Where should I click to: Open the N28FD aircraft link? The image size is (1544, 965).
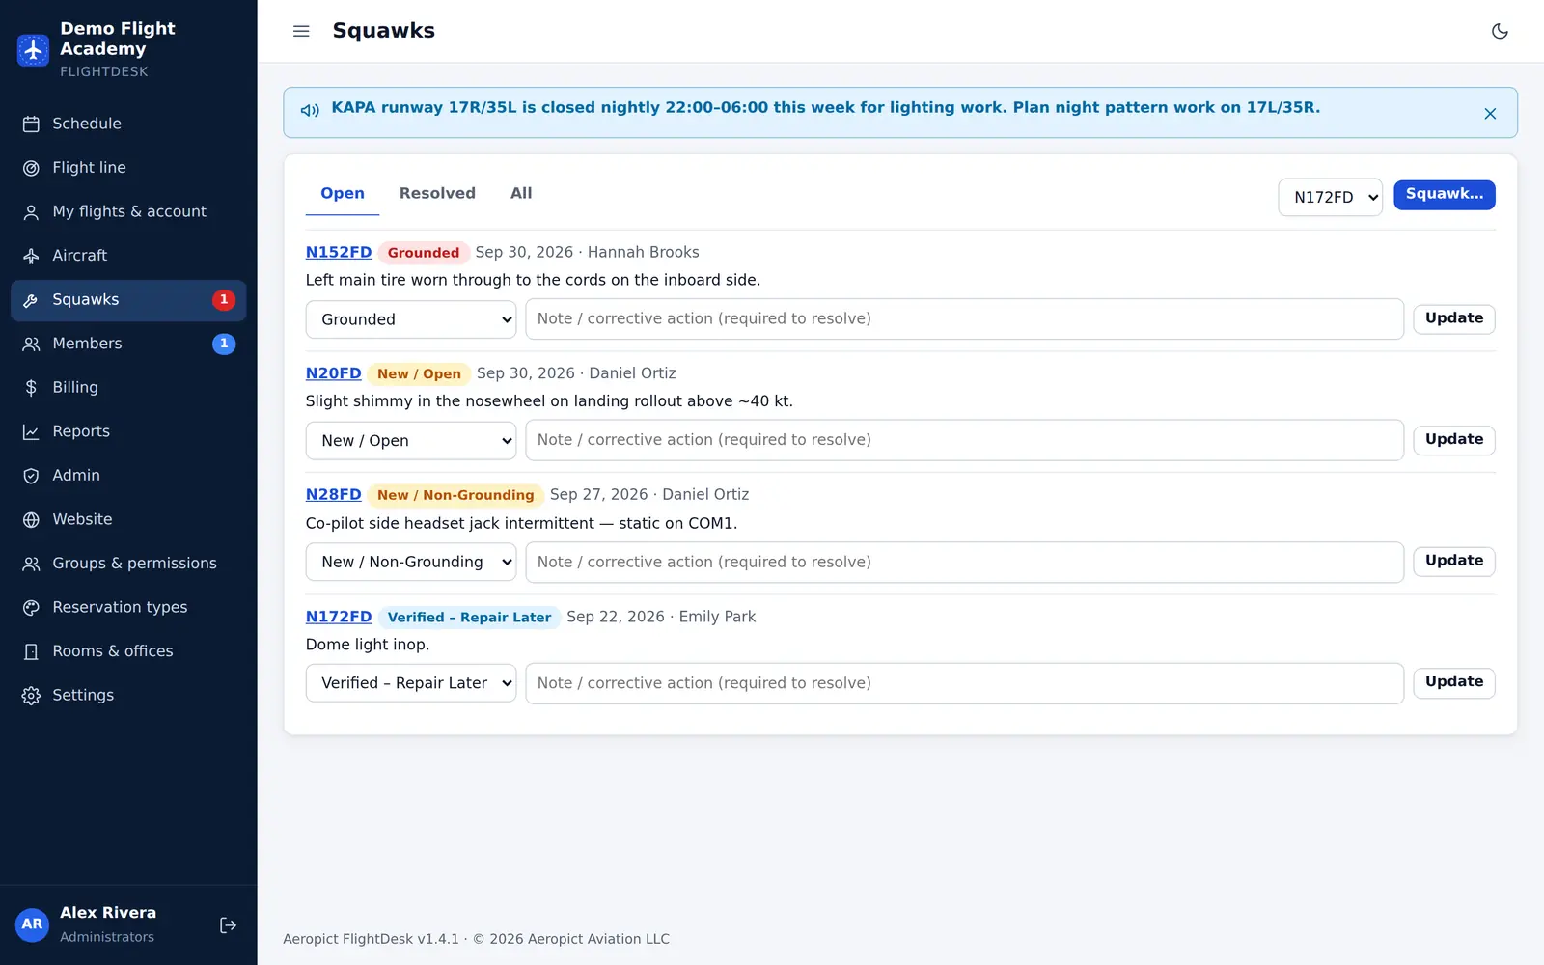click(333, 494)
